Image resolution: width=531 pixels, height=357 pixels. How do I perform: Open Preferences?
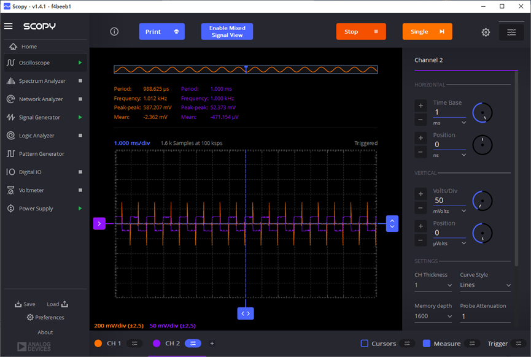(x=45, y=317)
